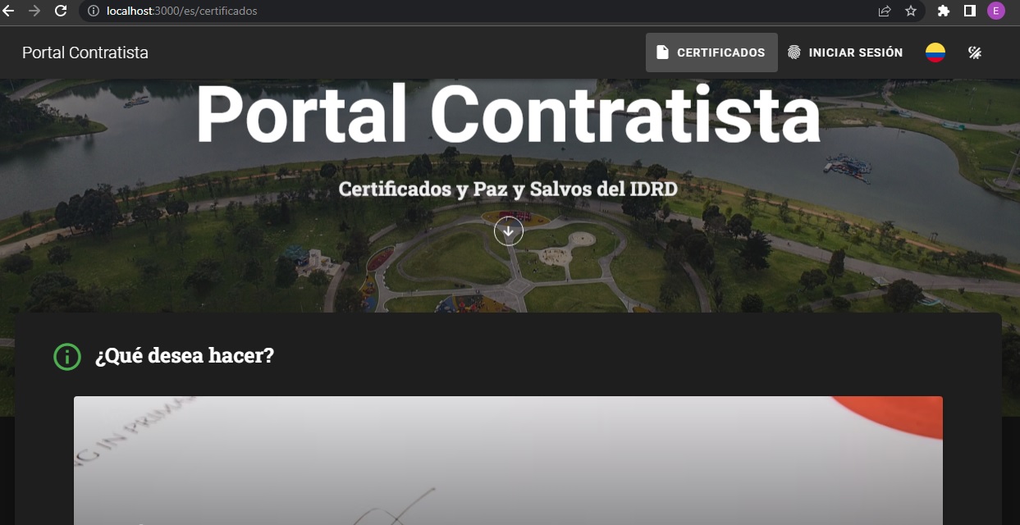Open the Certificados navigation item
This screenshot has height=525, width=1020.
click(711, 52)
